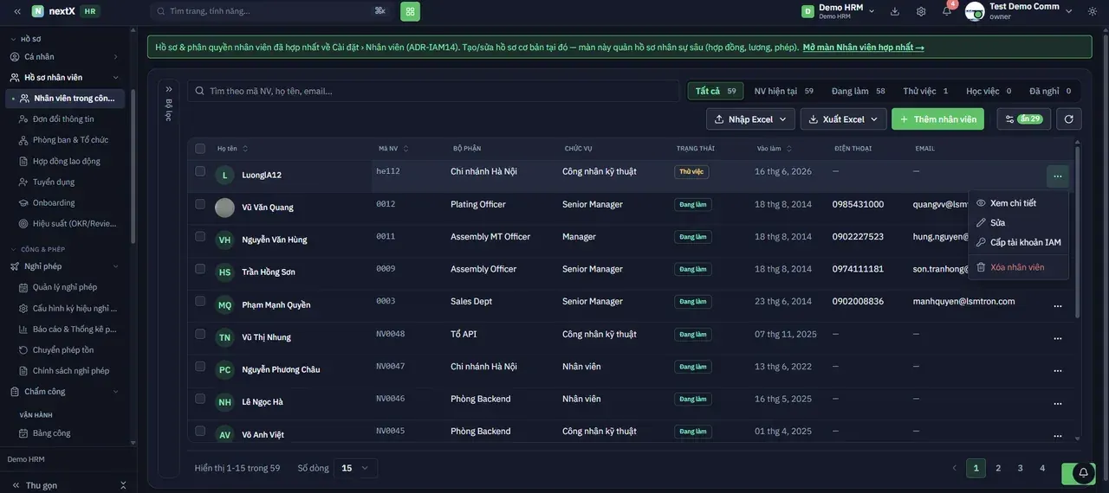Screen dimensions: 1109x493
Task: Open the Test Demo Comm user menu
Action: pos(1020,11)
